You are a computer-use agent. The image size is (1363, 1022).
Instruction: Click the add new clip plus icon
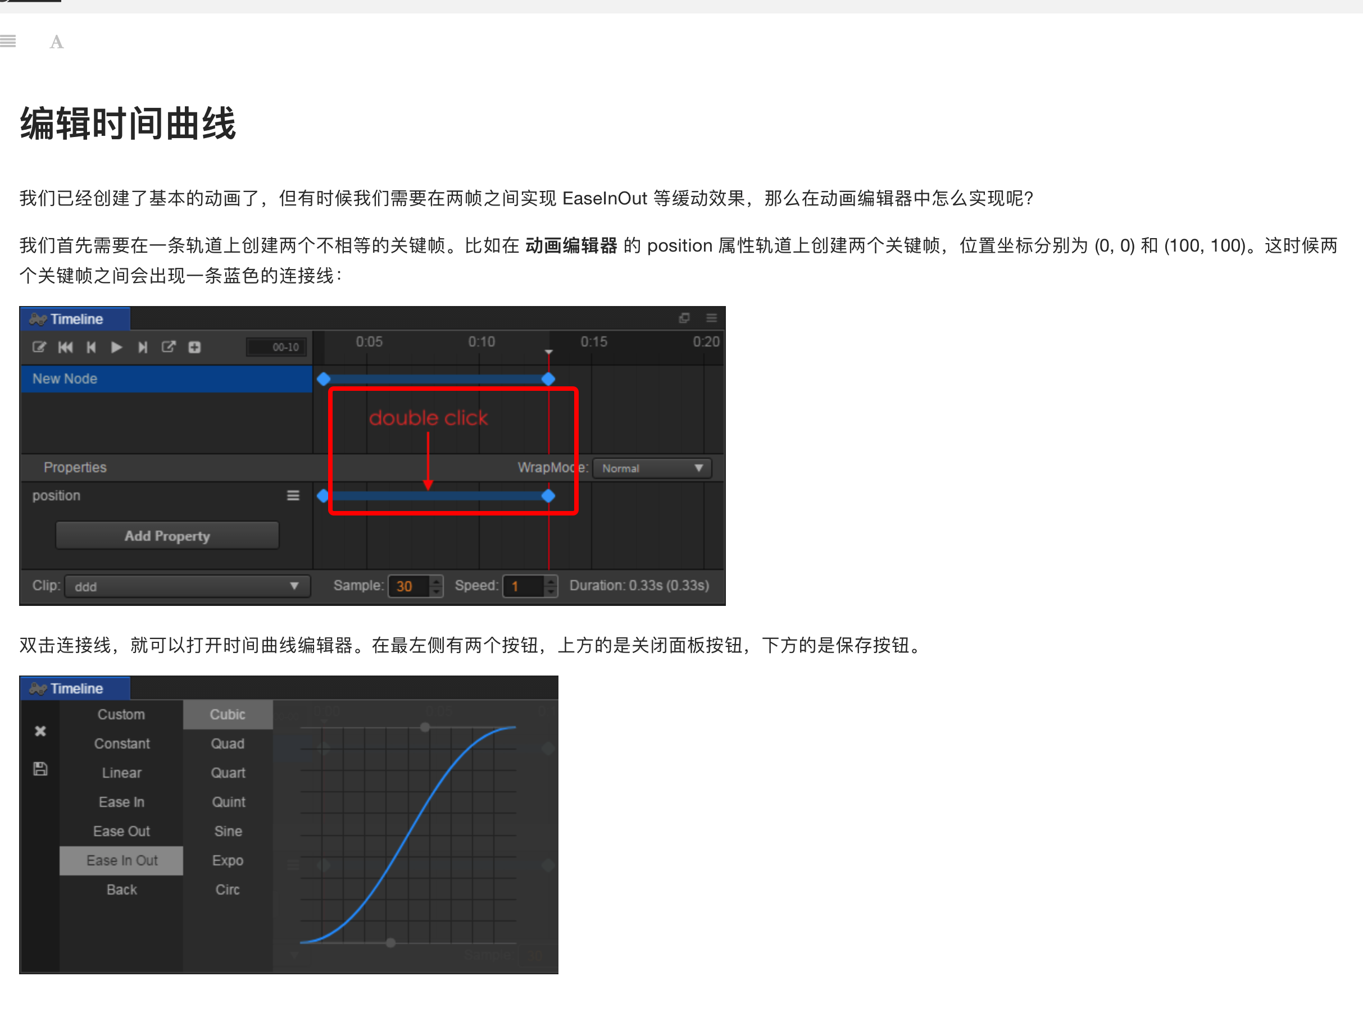coord(194,347)
